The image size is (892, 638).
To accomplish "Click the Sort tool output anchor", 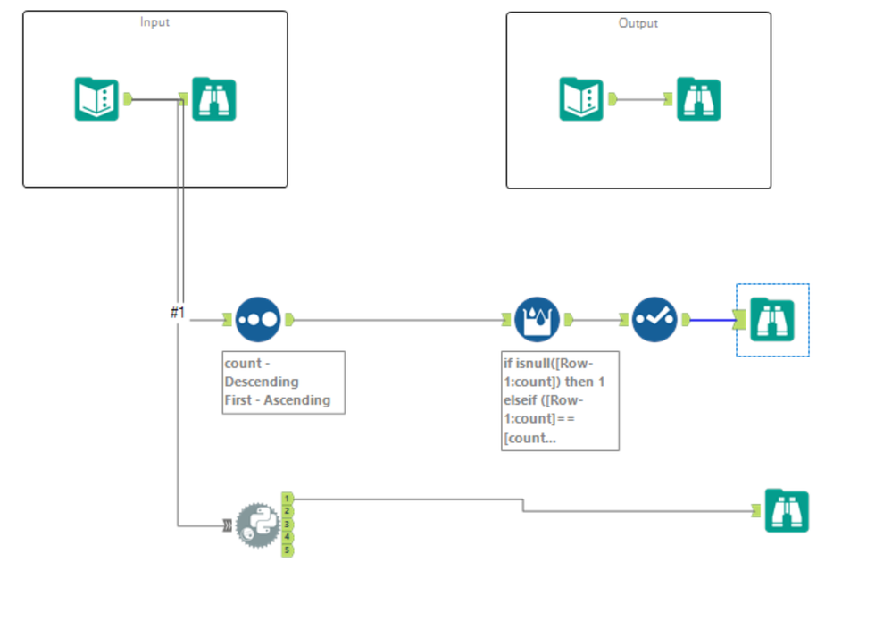I will click(x=289, y=319).
